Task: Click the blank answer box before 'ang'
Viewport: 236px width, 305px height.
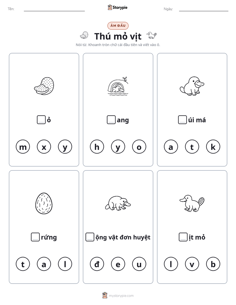Action: point(111,120)
